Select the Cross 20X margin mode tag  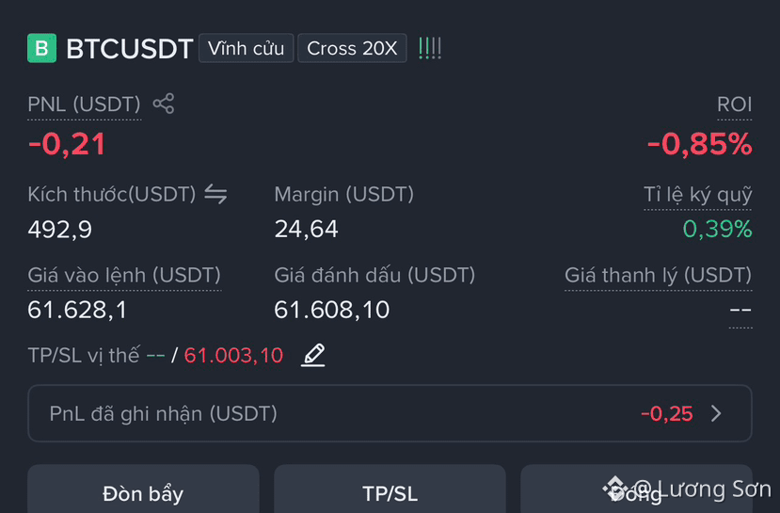[352, 48]
